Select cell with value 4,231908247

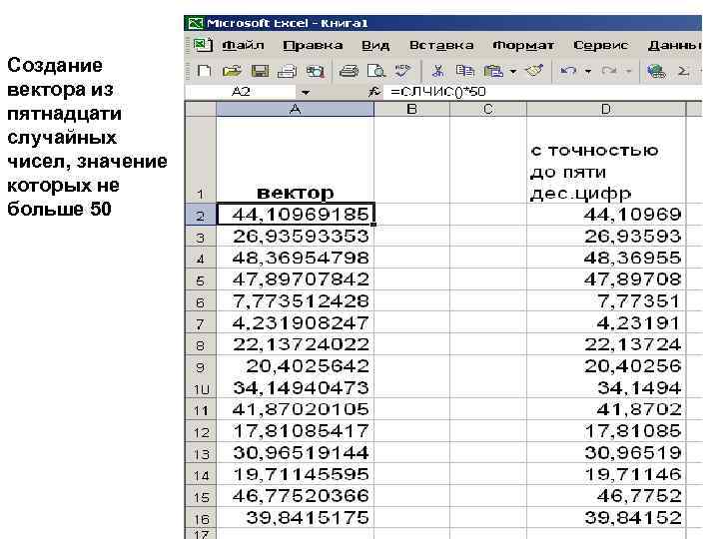[x=296, y=322]
